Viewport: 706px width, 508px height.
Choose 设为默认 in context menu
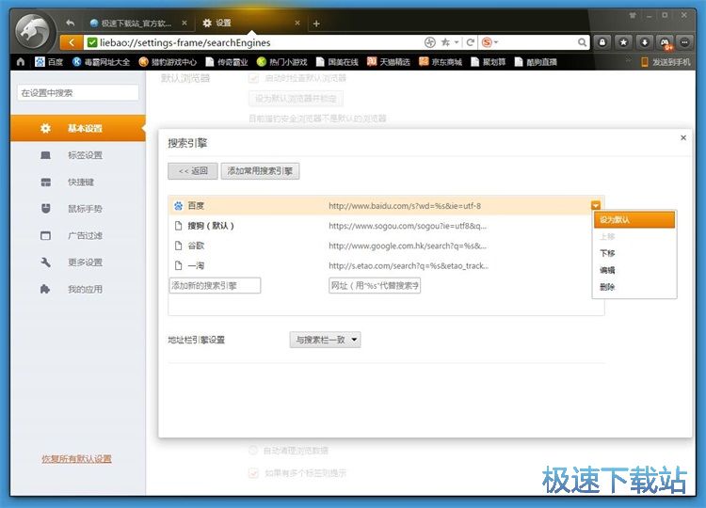pos(634,219)
